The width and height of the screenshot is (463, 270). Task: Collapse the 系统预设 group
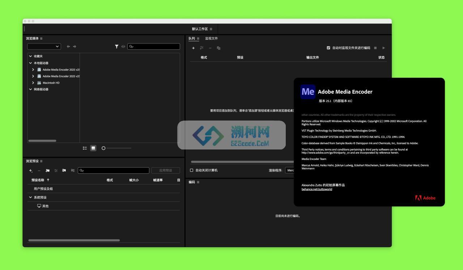[x=30, y=197]
